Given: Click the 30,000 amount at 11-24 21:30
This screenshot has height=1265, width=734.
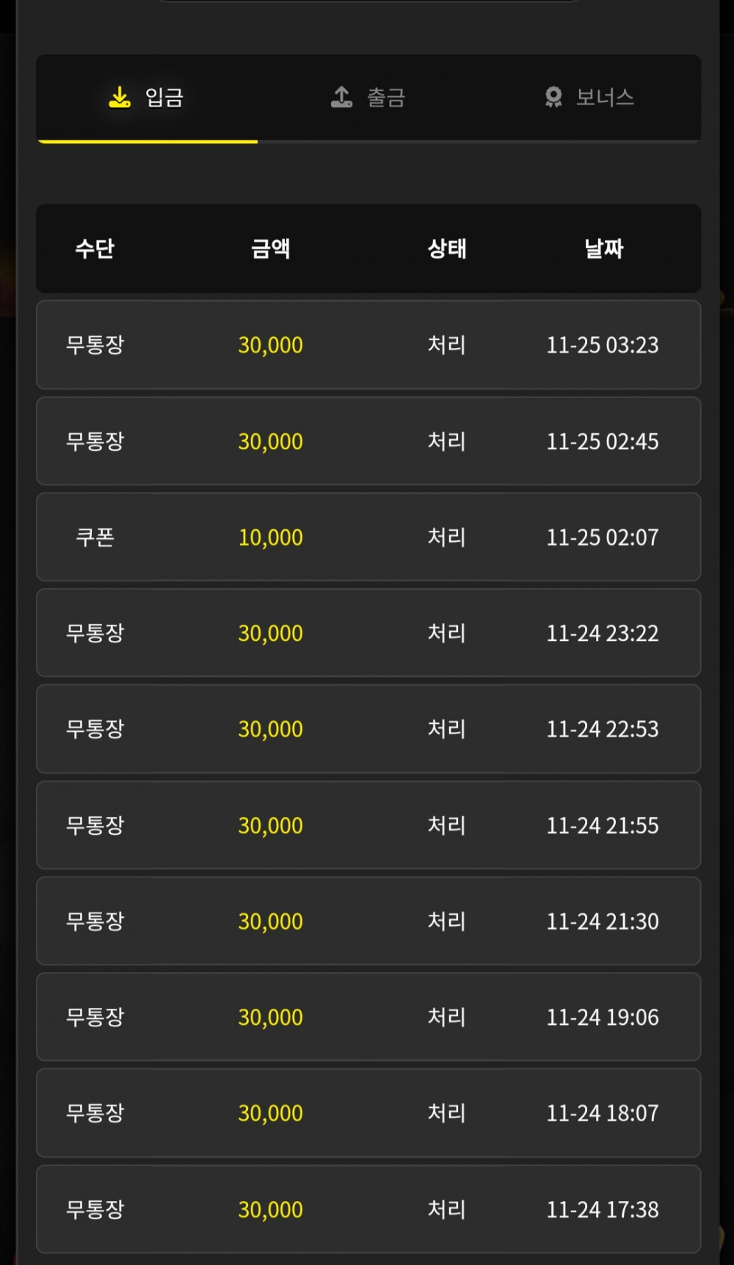Looking at the screenshot, I should click(x=270, y=921).
